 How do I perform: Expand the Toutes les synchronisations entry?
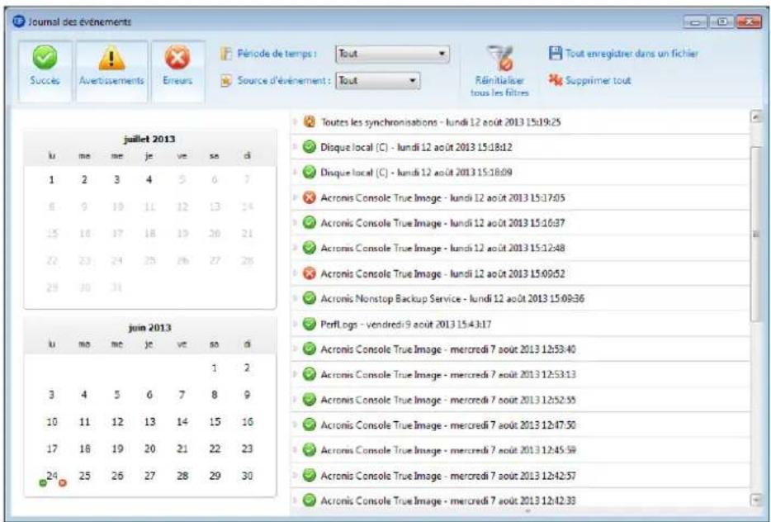[x=295, y=121]
